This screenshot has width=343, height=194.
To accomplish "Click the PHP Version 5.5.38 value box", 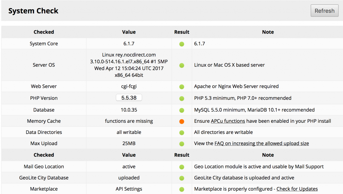I will 129,98.
